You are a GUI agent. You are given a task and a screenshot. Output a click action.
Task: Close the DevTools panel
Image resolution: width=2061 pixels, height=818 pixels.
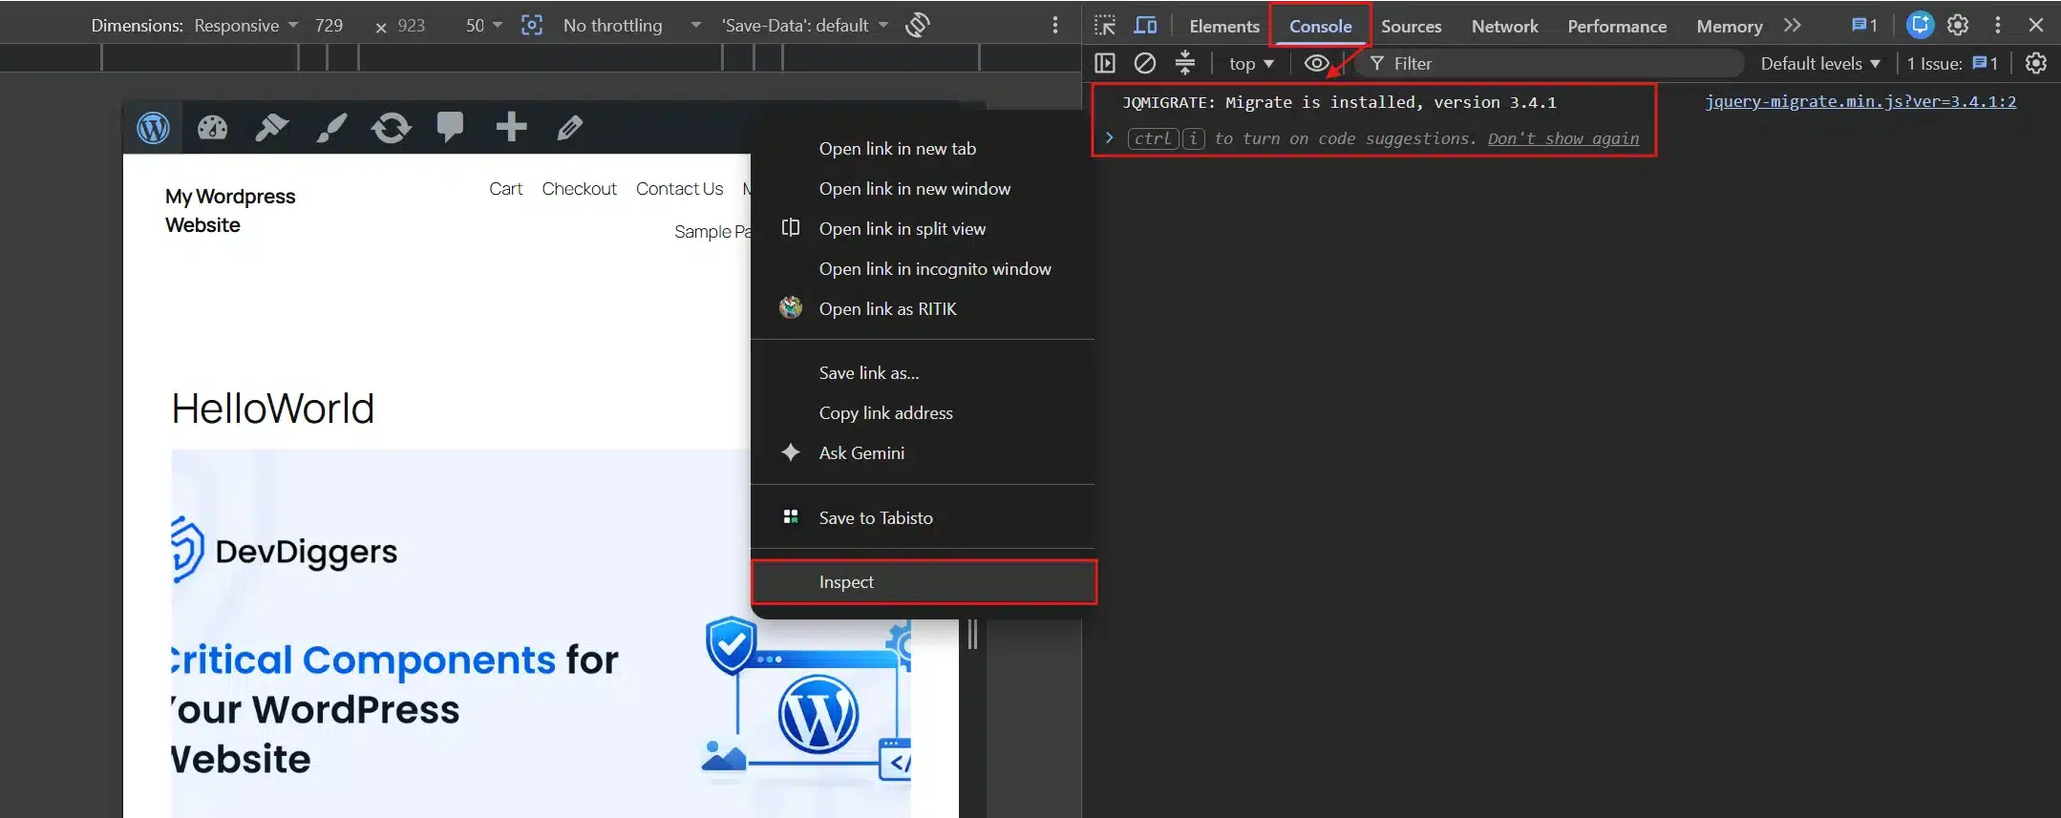2036,26
